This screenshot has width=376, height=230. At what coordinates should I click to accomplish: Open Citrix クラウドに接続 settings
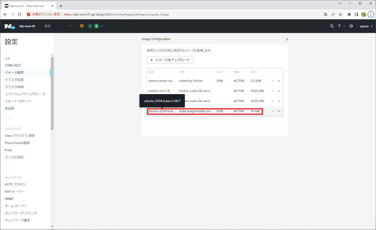tap(20, 136)
